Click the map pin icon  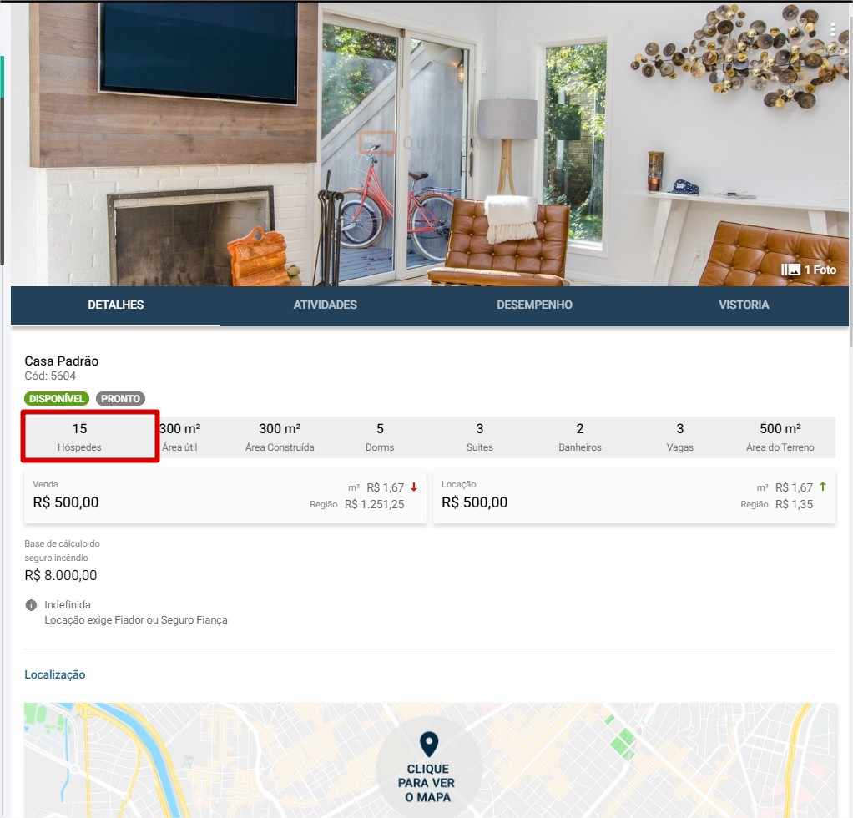429,744
